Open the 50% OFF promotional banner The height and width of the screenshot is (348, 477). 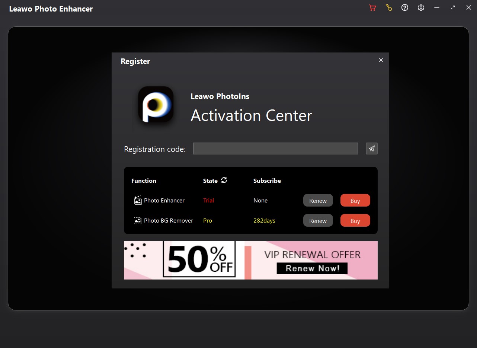point(199,260)
